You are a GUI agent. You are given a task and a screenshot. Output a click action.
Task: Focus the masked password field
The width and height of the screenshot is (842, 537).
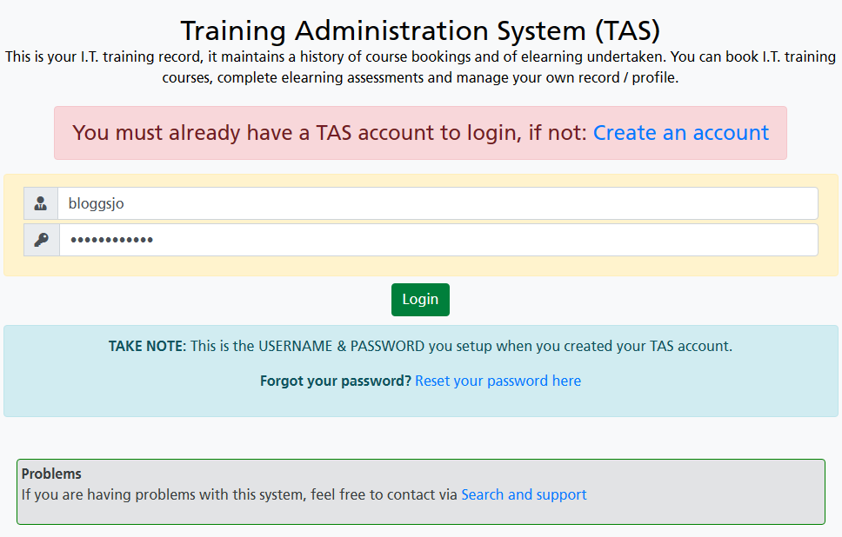(438, 240)
